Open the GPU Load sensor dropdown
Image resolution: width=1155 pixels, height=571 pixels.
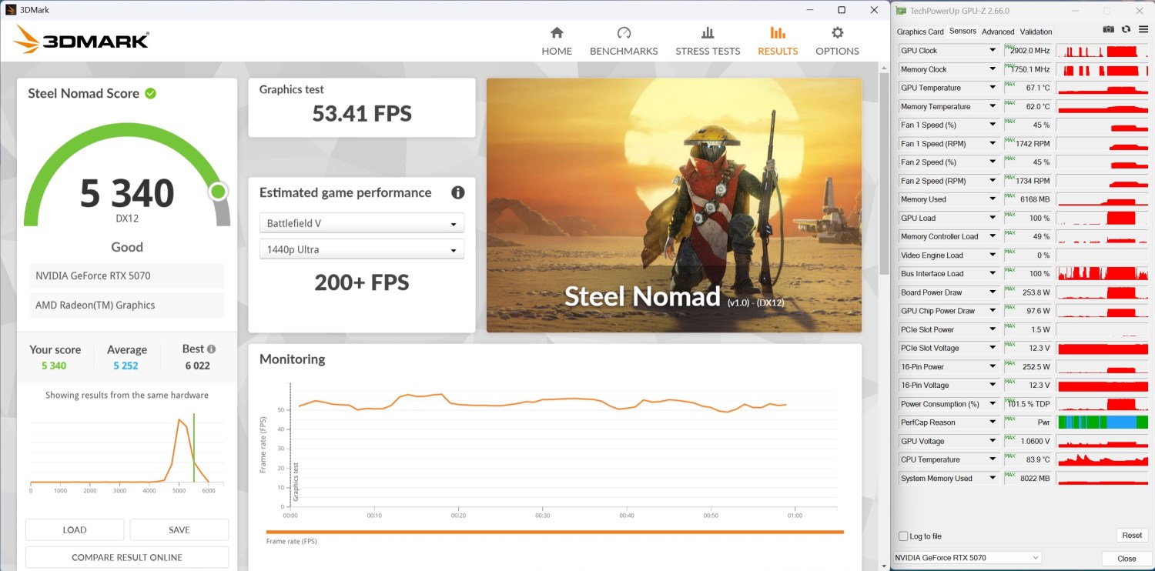pos(993,218)
